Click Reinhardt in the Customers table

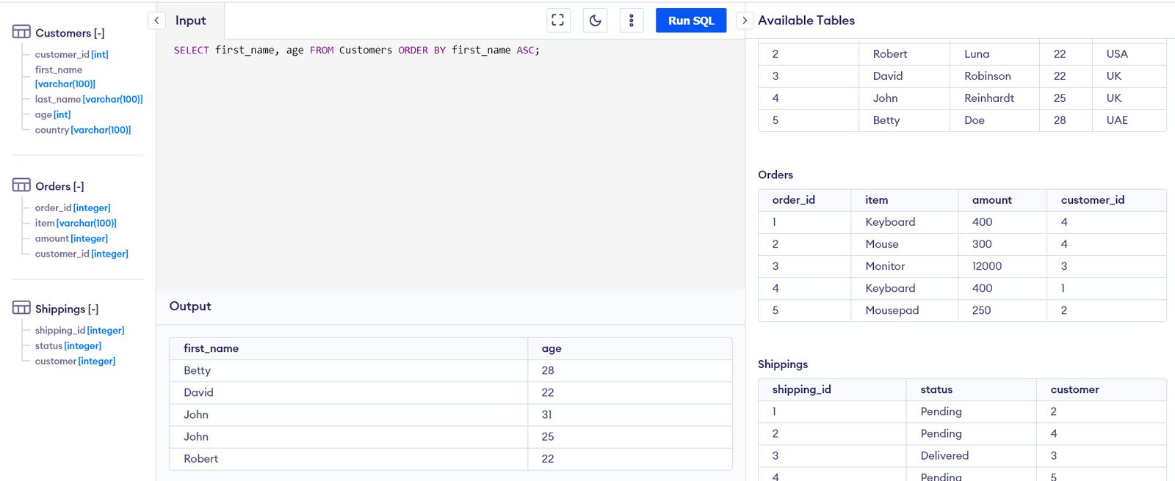(989, 98)
